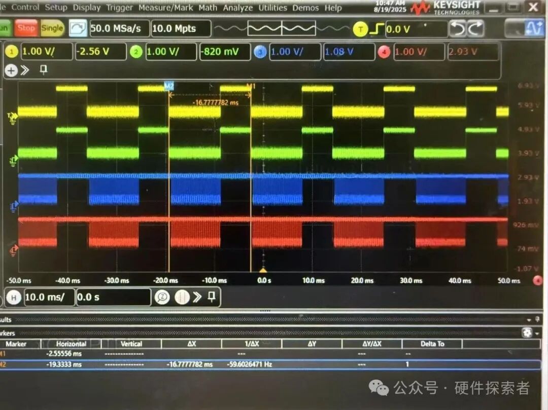Open the Measure/Mark menu
Viewport: 548px width, 410px height.
click(x=165, y=8)
